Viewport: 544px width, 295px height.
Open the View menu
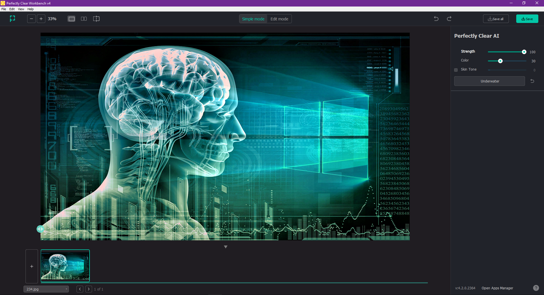pyautogui.click(x=21, y=9)
